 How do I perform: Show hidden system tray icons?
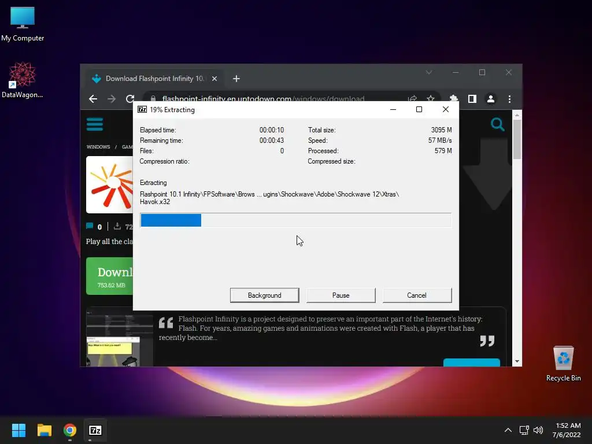pos(508,430)
